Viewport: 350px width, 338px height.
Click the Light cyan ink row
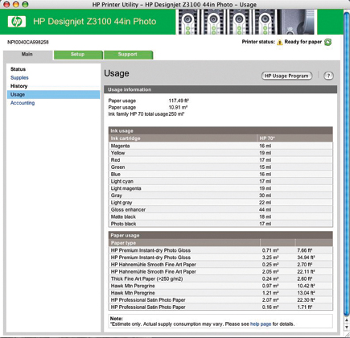220,181
